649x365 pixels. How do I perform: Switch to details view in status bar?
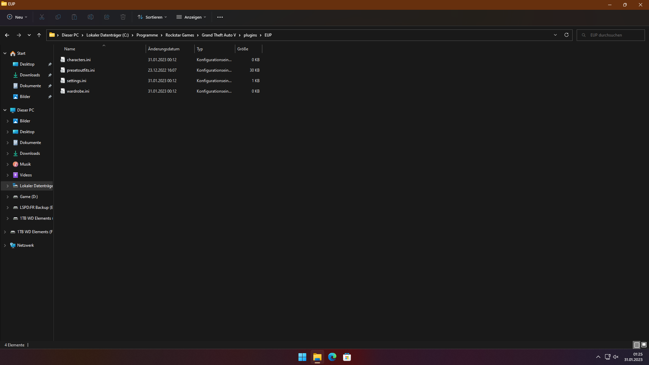click(636, 345)
